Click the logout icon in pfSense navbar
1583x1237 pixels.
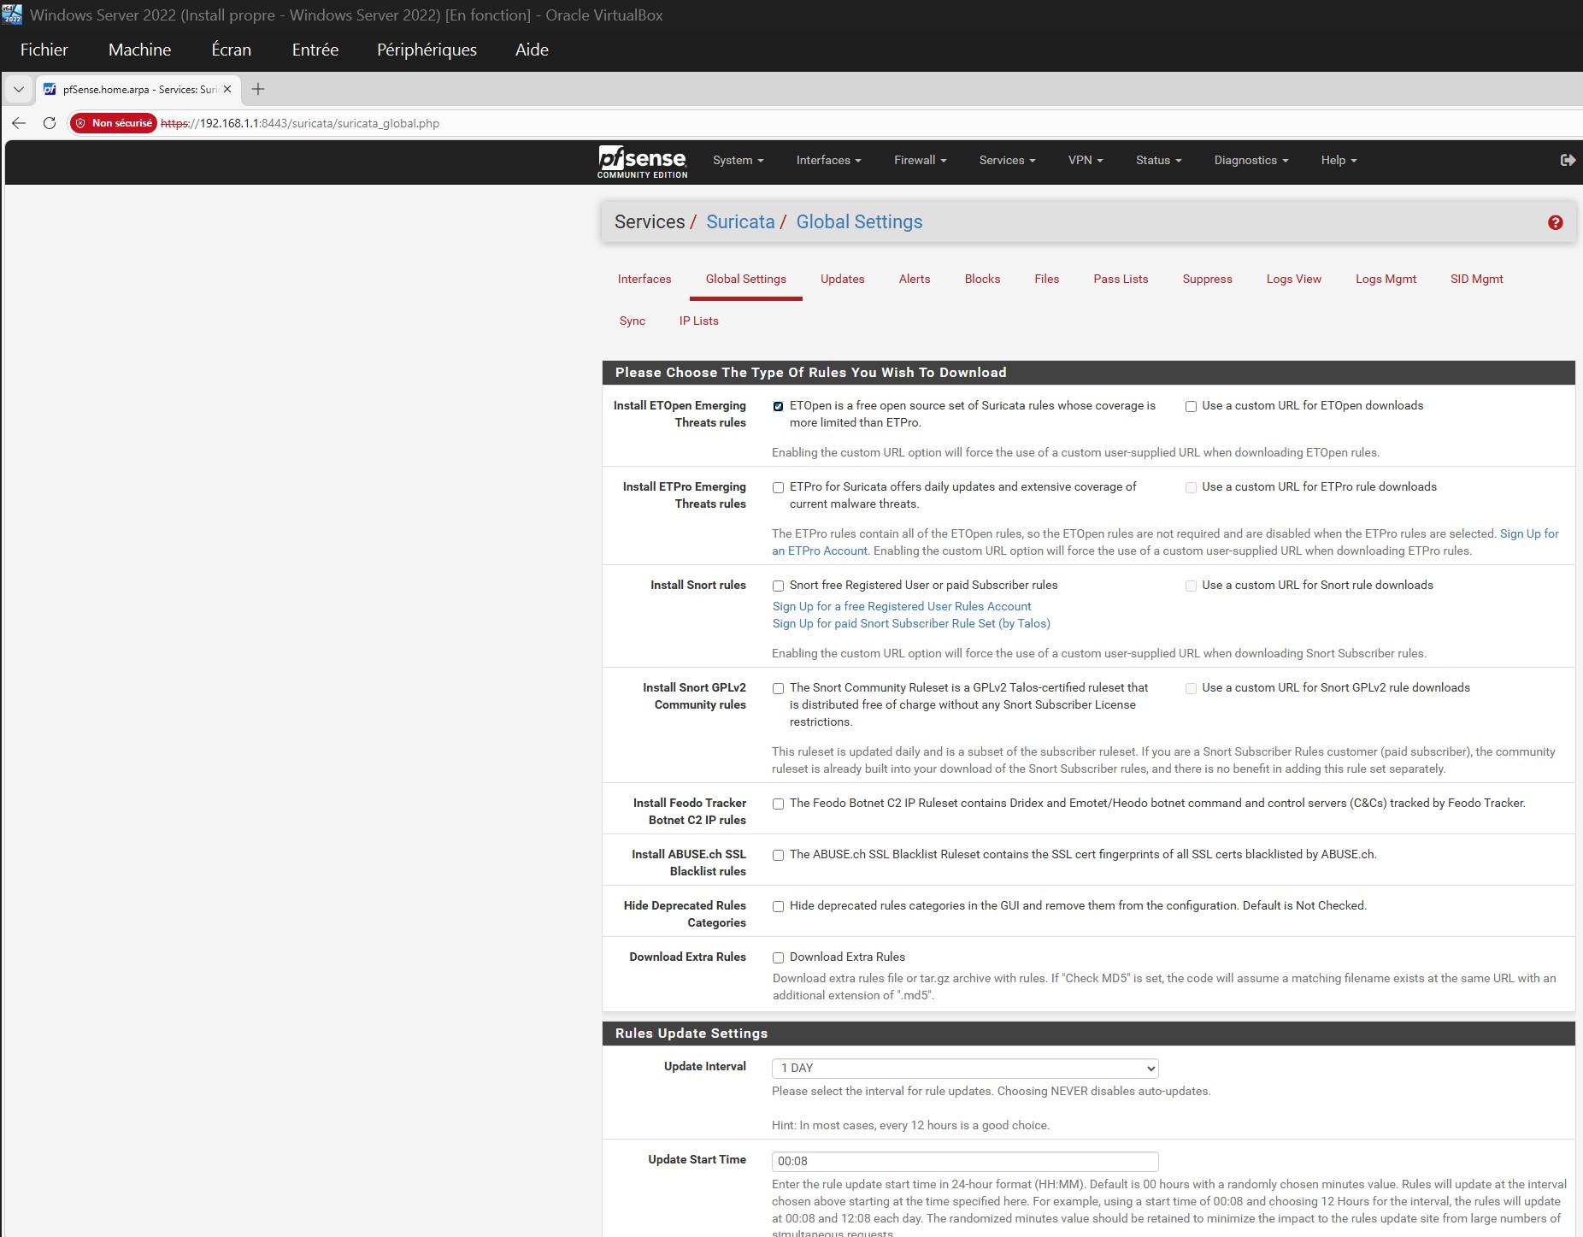[1568, 160]
